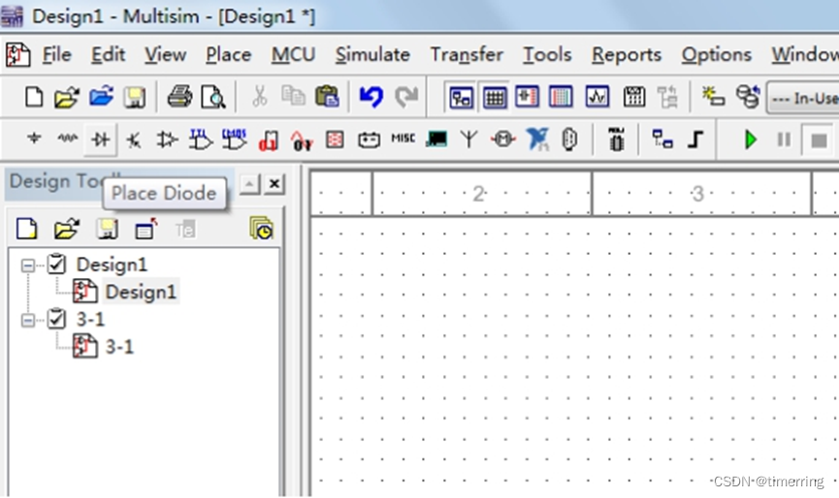Viewport: 839px width, 498px height.
Task: Select Place Misc Digital icon
Action: [268, 140]
